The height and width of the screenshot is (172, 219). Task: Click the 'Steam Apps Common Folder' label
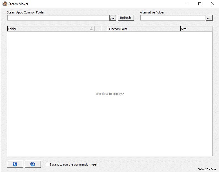pyautogui.click(x=26, y=12)
